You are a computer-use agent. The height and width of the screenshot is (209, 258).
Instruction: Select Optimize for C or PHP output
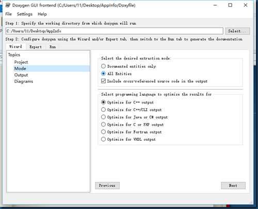132,125
